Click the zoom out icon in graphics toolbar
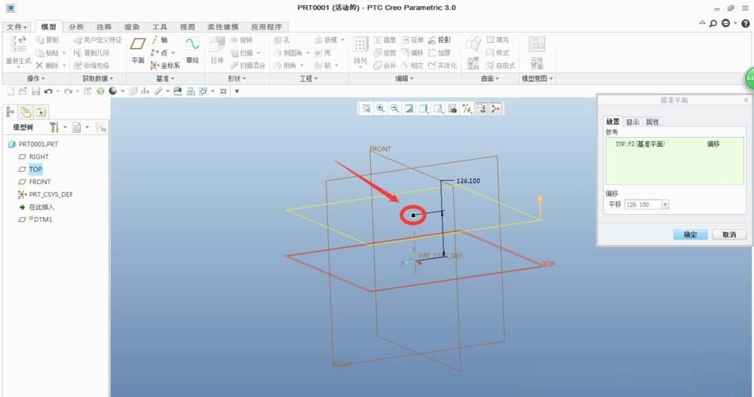This screenshot has width=754, height=397. tap(395, 108)
